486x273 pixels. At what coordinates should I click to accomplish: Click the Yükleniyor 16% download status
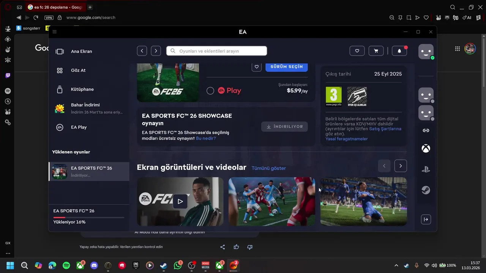69,222
